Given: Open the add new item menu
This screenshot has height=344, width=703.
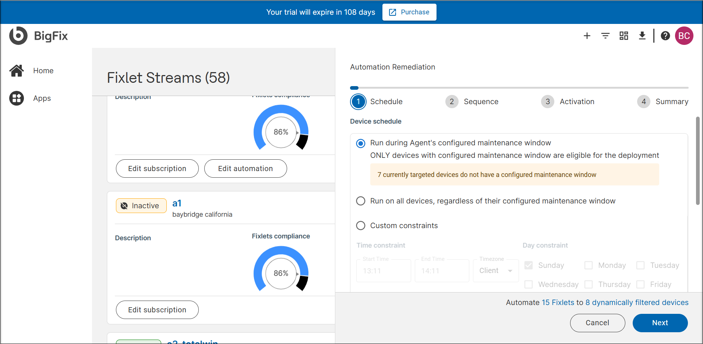Looking at the screenshot, I should 587,36.
